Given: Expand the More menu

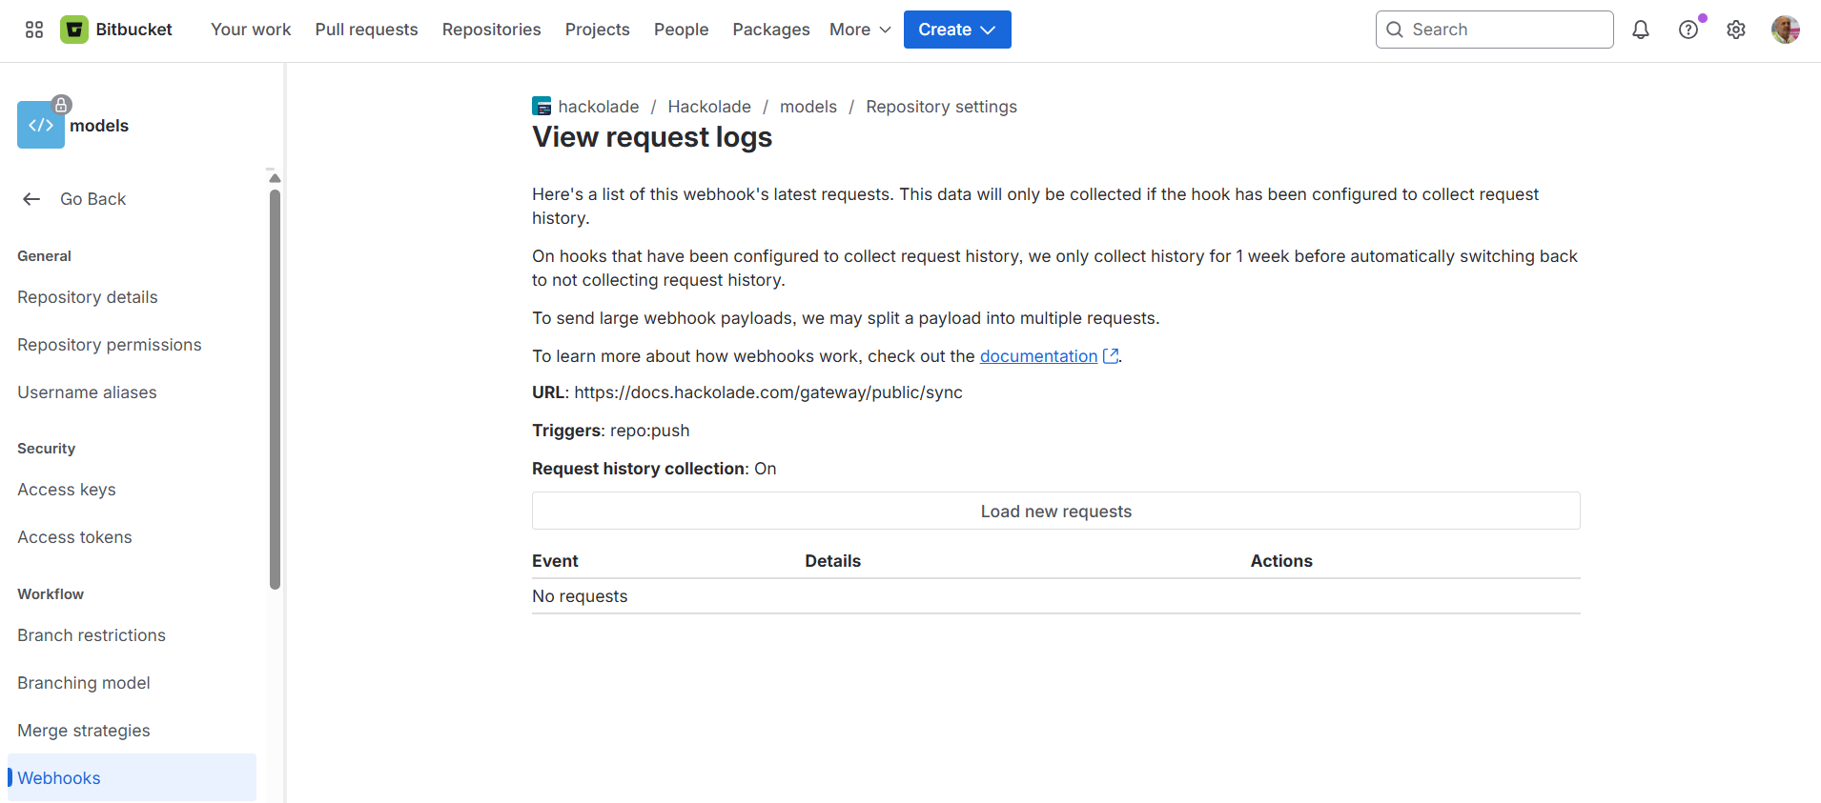Looking at the screenshot, I should coord(860,30).
